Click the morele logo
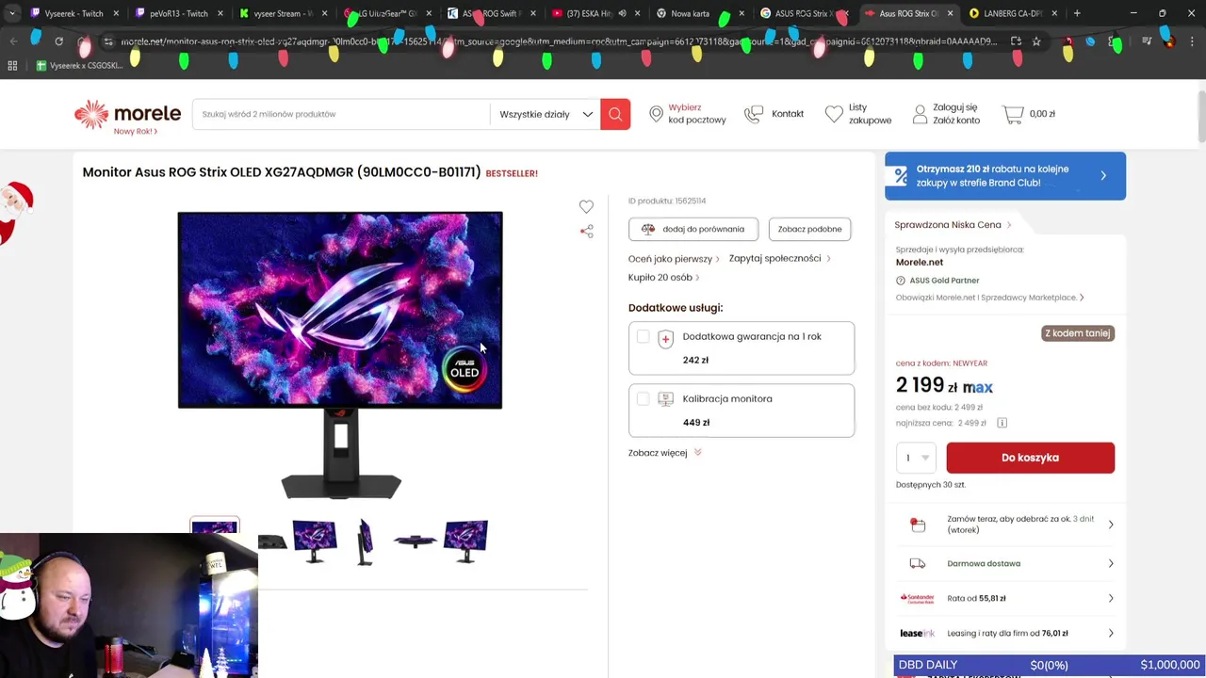The image size is (1206, 678). click(x=127, y=113)
